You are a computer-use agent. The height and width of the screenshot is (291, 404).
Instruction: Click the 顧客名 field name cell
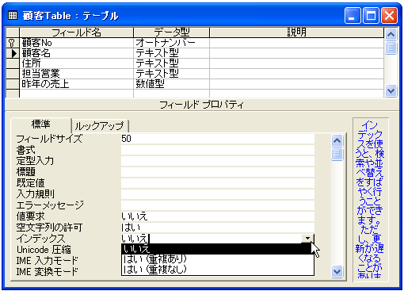click(x=76, y=53)
